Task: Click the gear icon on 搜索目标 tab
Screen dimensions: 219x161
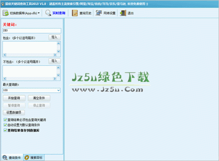Action: (27, 157)
